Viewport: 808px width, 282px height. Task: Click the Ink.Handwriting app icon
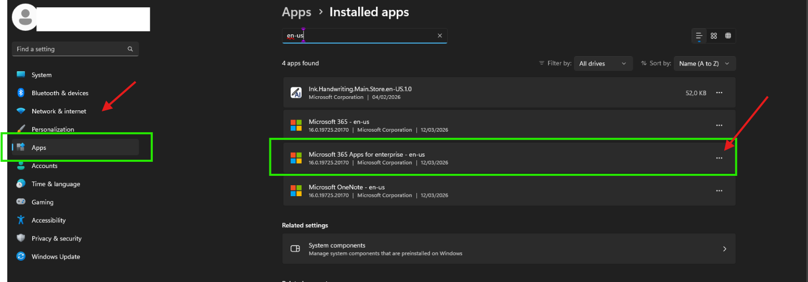pyautogui.click(x=296, y=93)
